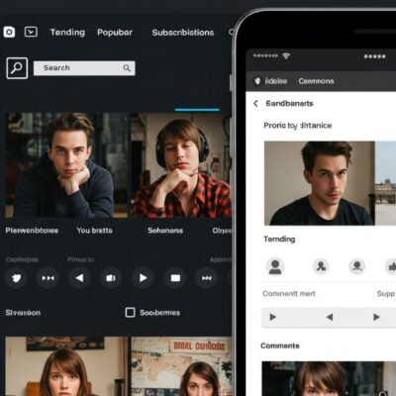Click the bird icon round button
Viewport: 396px width, 396px height.
tap(16, 278)
